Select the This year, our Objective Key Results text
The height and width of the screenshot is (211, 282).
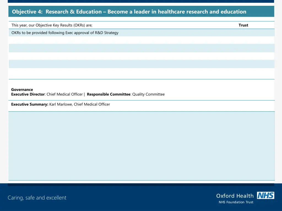click(x=52, y=25)
